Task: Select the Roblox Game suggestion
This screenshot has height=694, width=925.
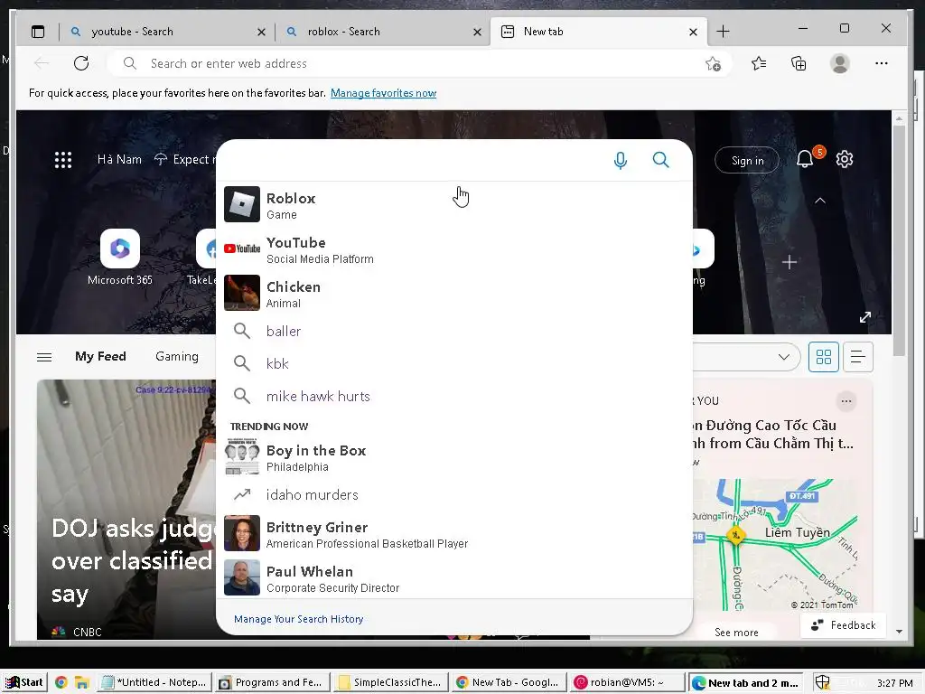Action: click(454, 205)
